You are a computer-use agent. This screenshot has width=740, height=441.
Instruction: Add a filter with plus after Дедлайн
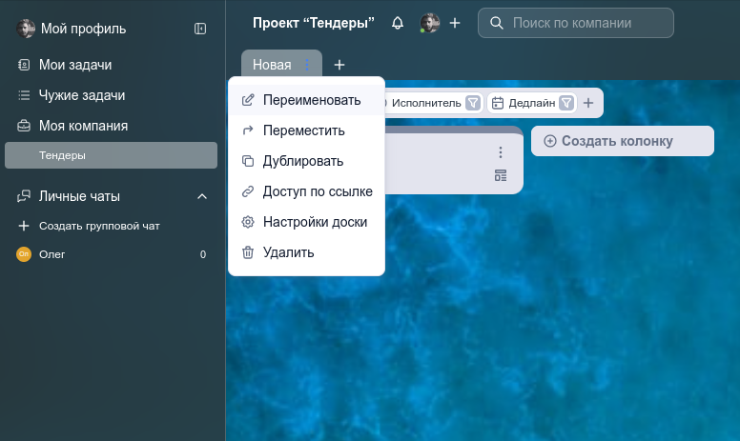[588, 103]
